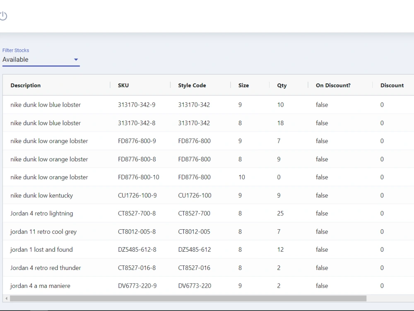Sort by the Size column header
414x311 pixels.
(x=243, y=85)
